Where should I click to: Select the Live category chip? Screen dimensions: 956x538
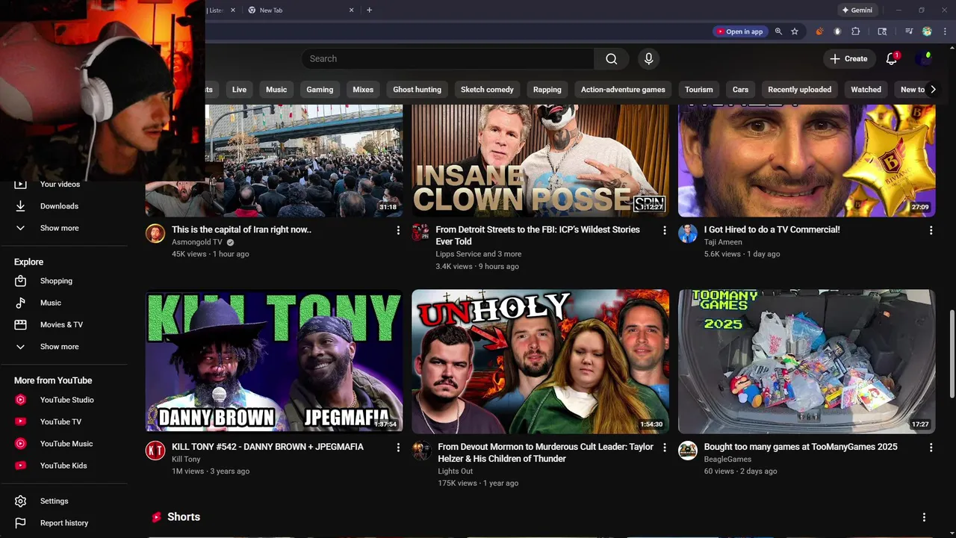(x=239, y=90)
